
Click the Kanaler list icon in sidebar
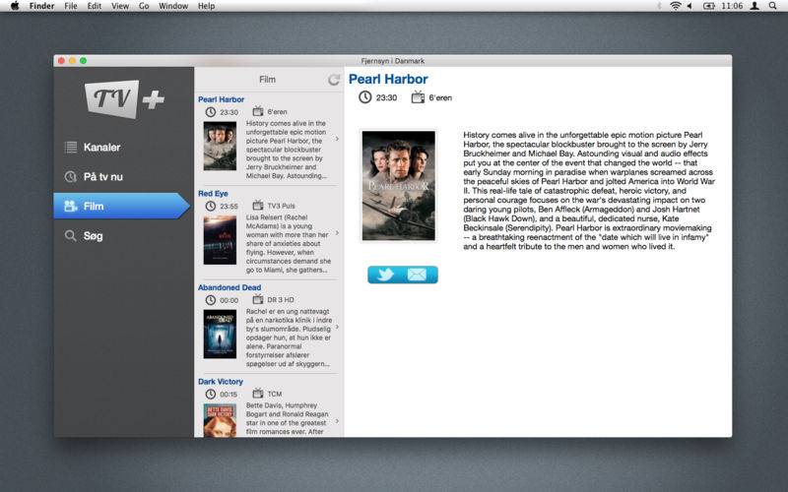pyautogui.click(x=70, y=148)
